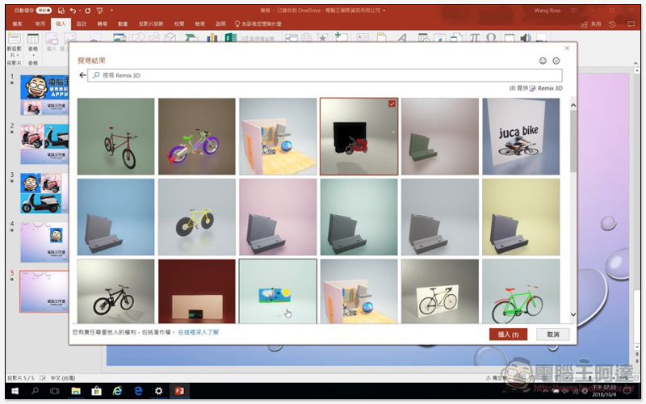The image size is (646, 404).
Task: Click the dialog scrollbar up arrow
Action: tap(573, 106)
